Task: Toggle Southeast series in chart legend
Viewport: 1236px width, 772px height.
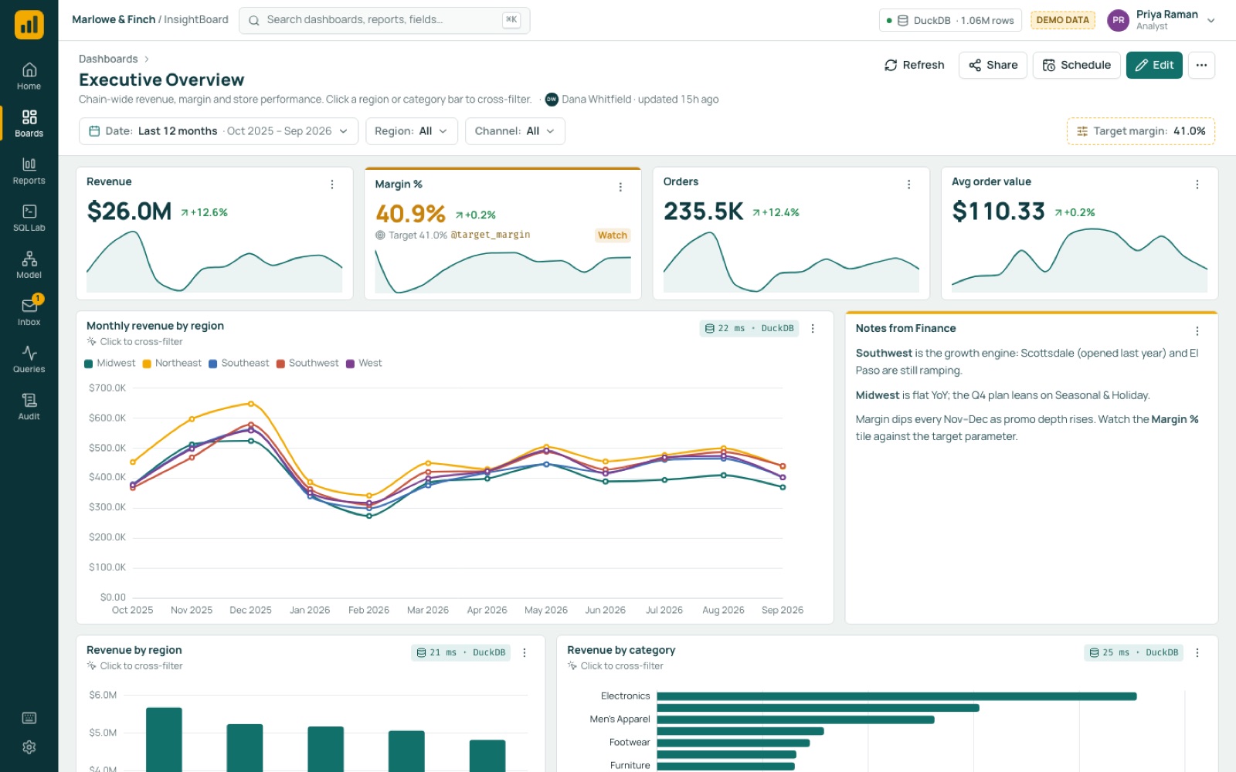Action: coord(239,363)
